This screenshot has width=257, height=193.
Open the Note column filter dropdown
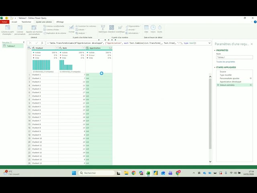click(84, 48)
